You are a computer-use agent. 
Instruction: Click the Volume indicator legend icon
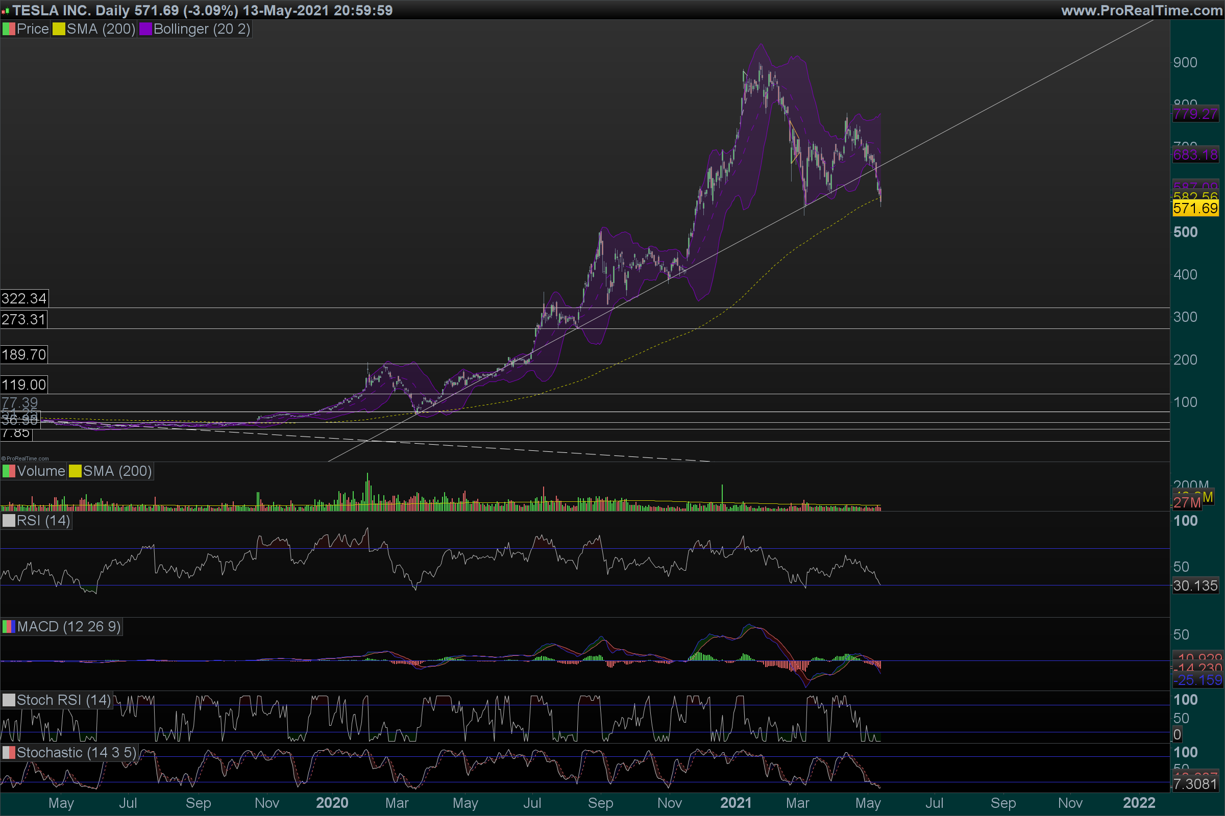pos(9,471)
